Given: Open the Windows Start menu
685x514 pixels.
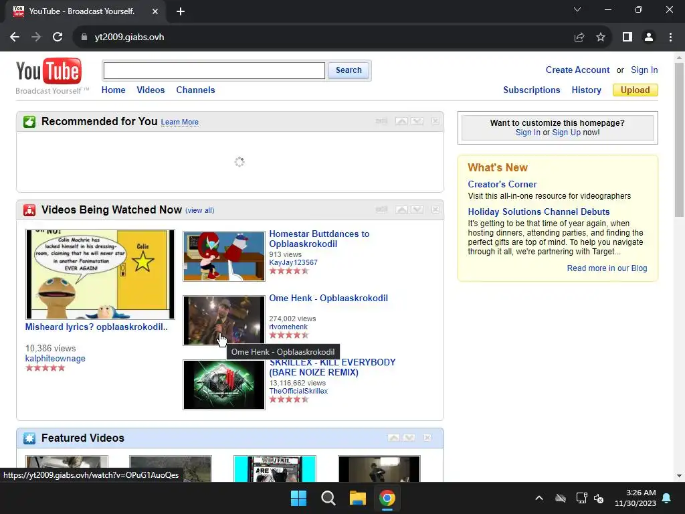Looking at the screenshot, I should click(x=299, y=498).
